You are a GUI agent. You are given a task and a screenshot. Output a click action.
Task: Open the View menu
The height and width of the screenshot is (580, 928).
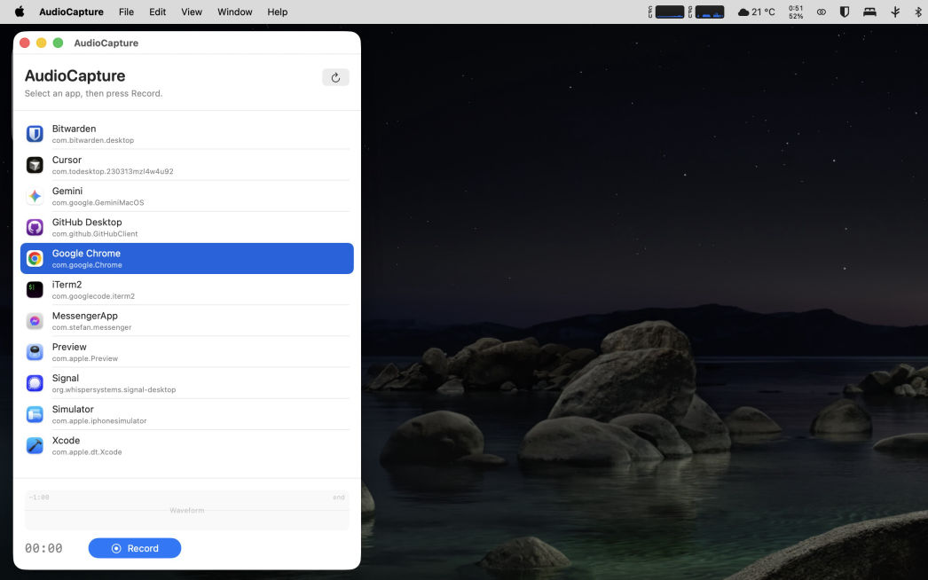(x=191, y=12)
